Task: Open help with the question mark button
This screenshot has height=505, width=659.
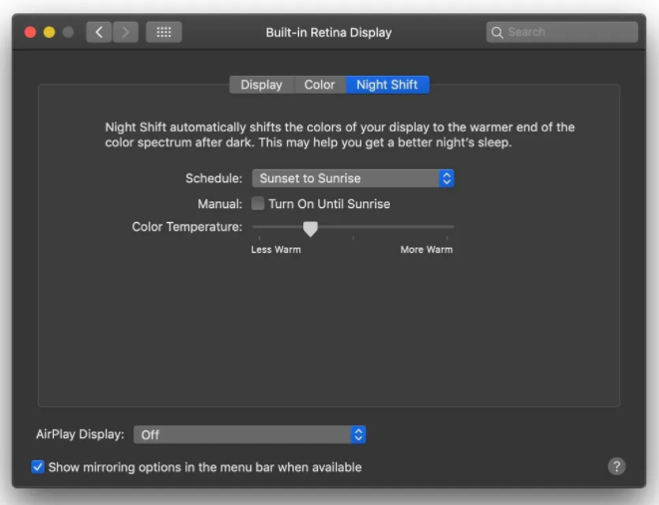Action: coord(616,466)
